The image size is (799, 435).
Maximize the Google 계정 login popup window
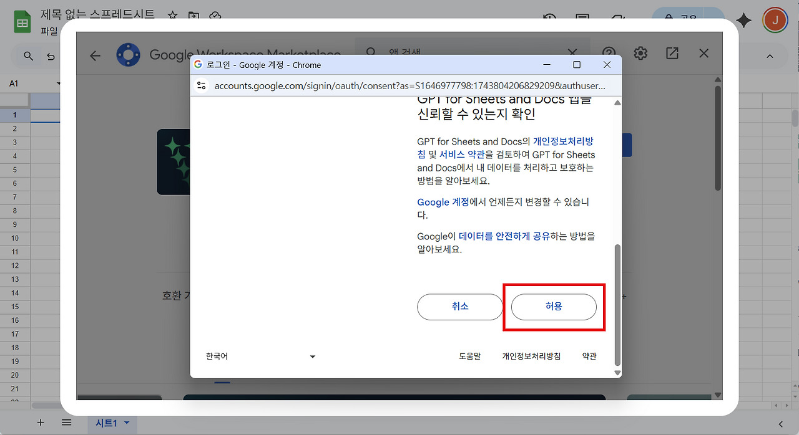pyautogui.click(x=577, y=65)
